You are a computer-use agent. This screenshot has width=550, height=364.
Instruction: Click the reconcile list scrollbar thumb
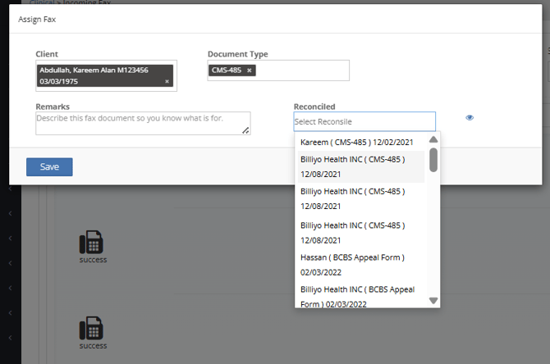coord(433,160)
